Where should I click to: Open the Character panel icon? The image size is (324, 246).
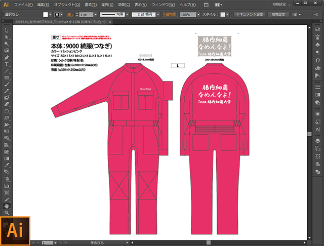click(318, 130)
